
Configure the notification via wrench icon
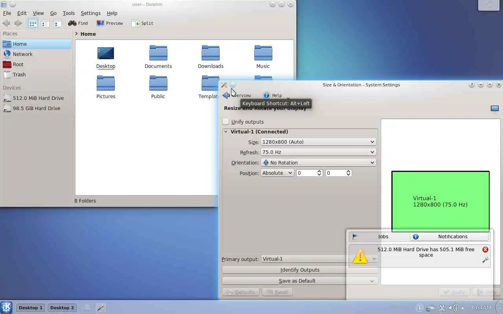[x=485, y=260]
